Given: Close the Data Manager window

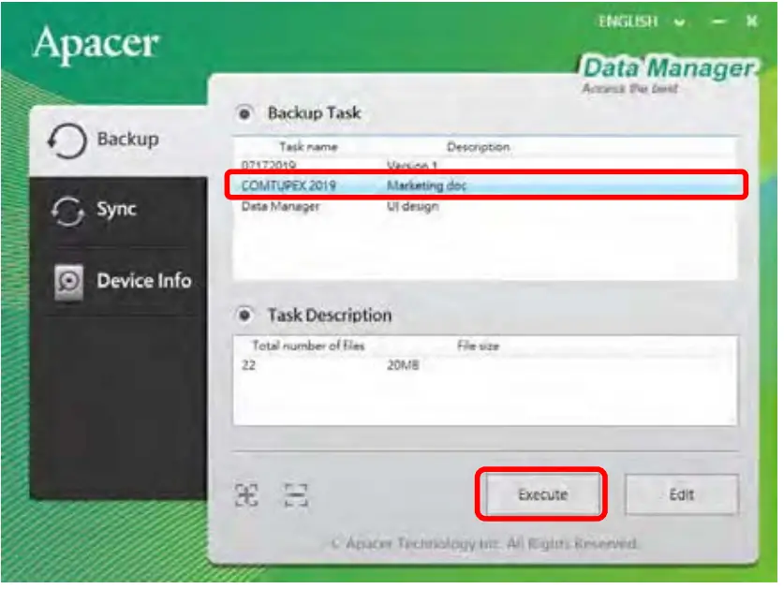Looking at the screenshot, I should point(751,21).
